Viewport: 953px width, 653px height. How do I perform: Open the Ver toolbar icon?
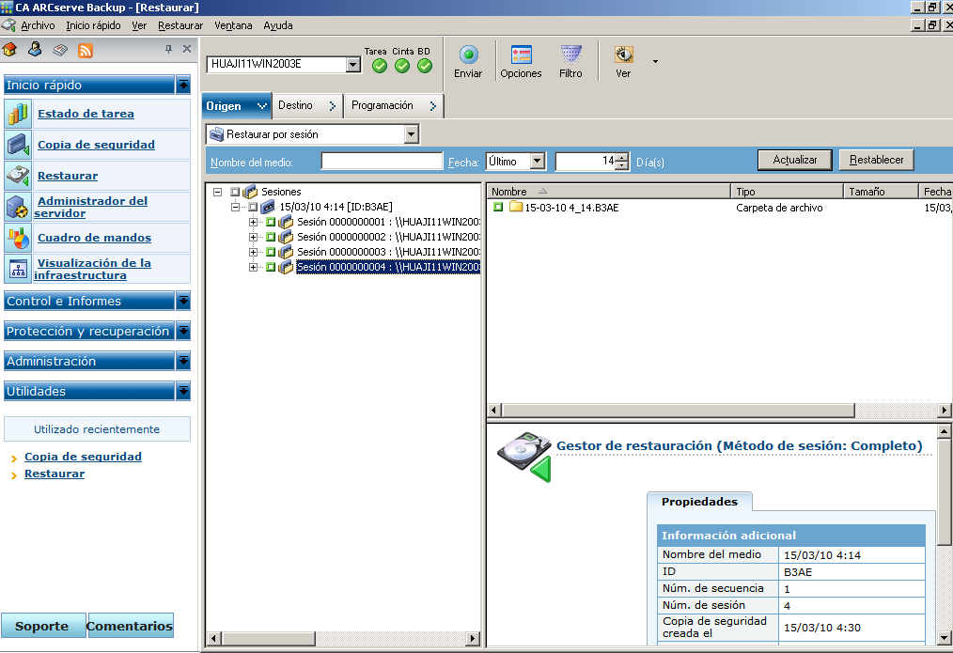click(x=623, y=55)
